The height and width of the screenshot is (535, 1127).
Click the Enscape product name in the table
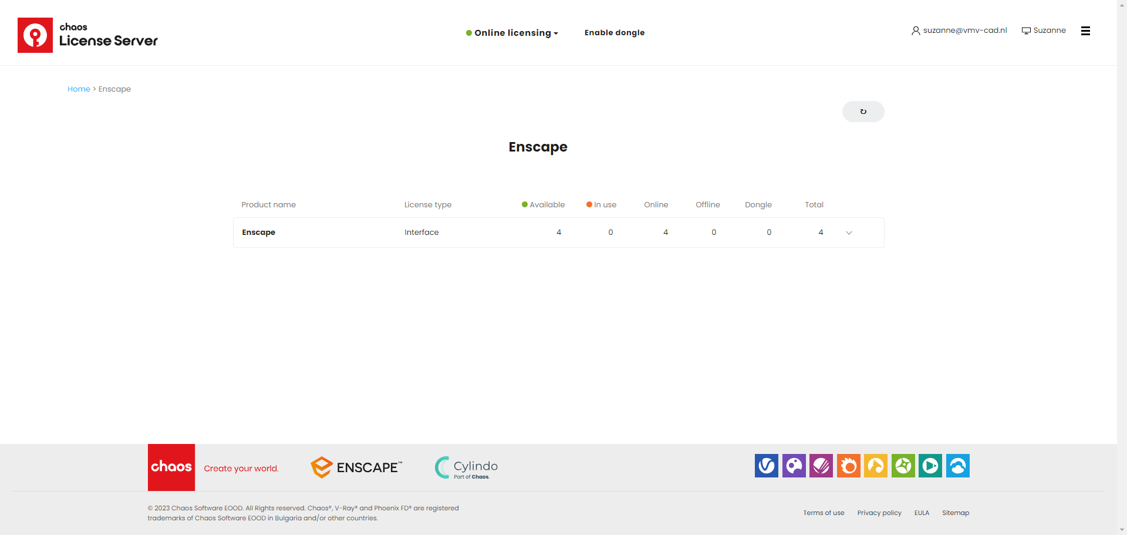[258, 233]
